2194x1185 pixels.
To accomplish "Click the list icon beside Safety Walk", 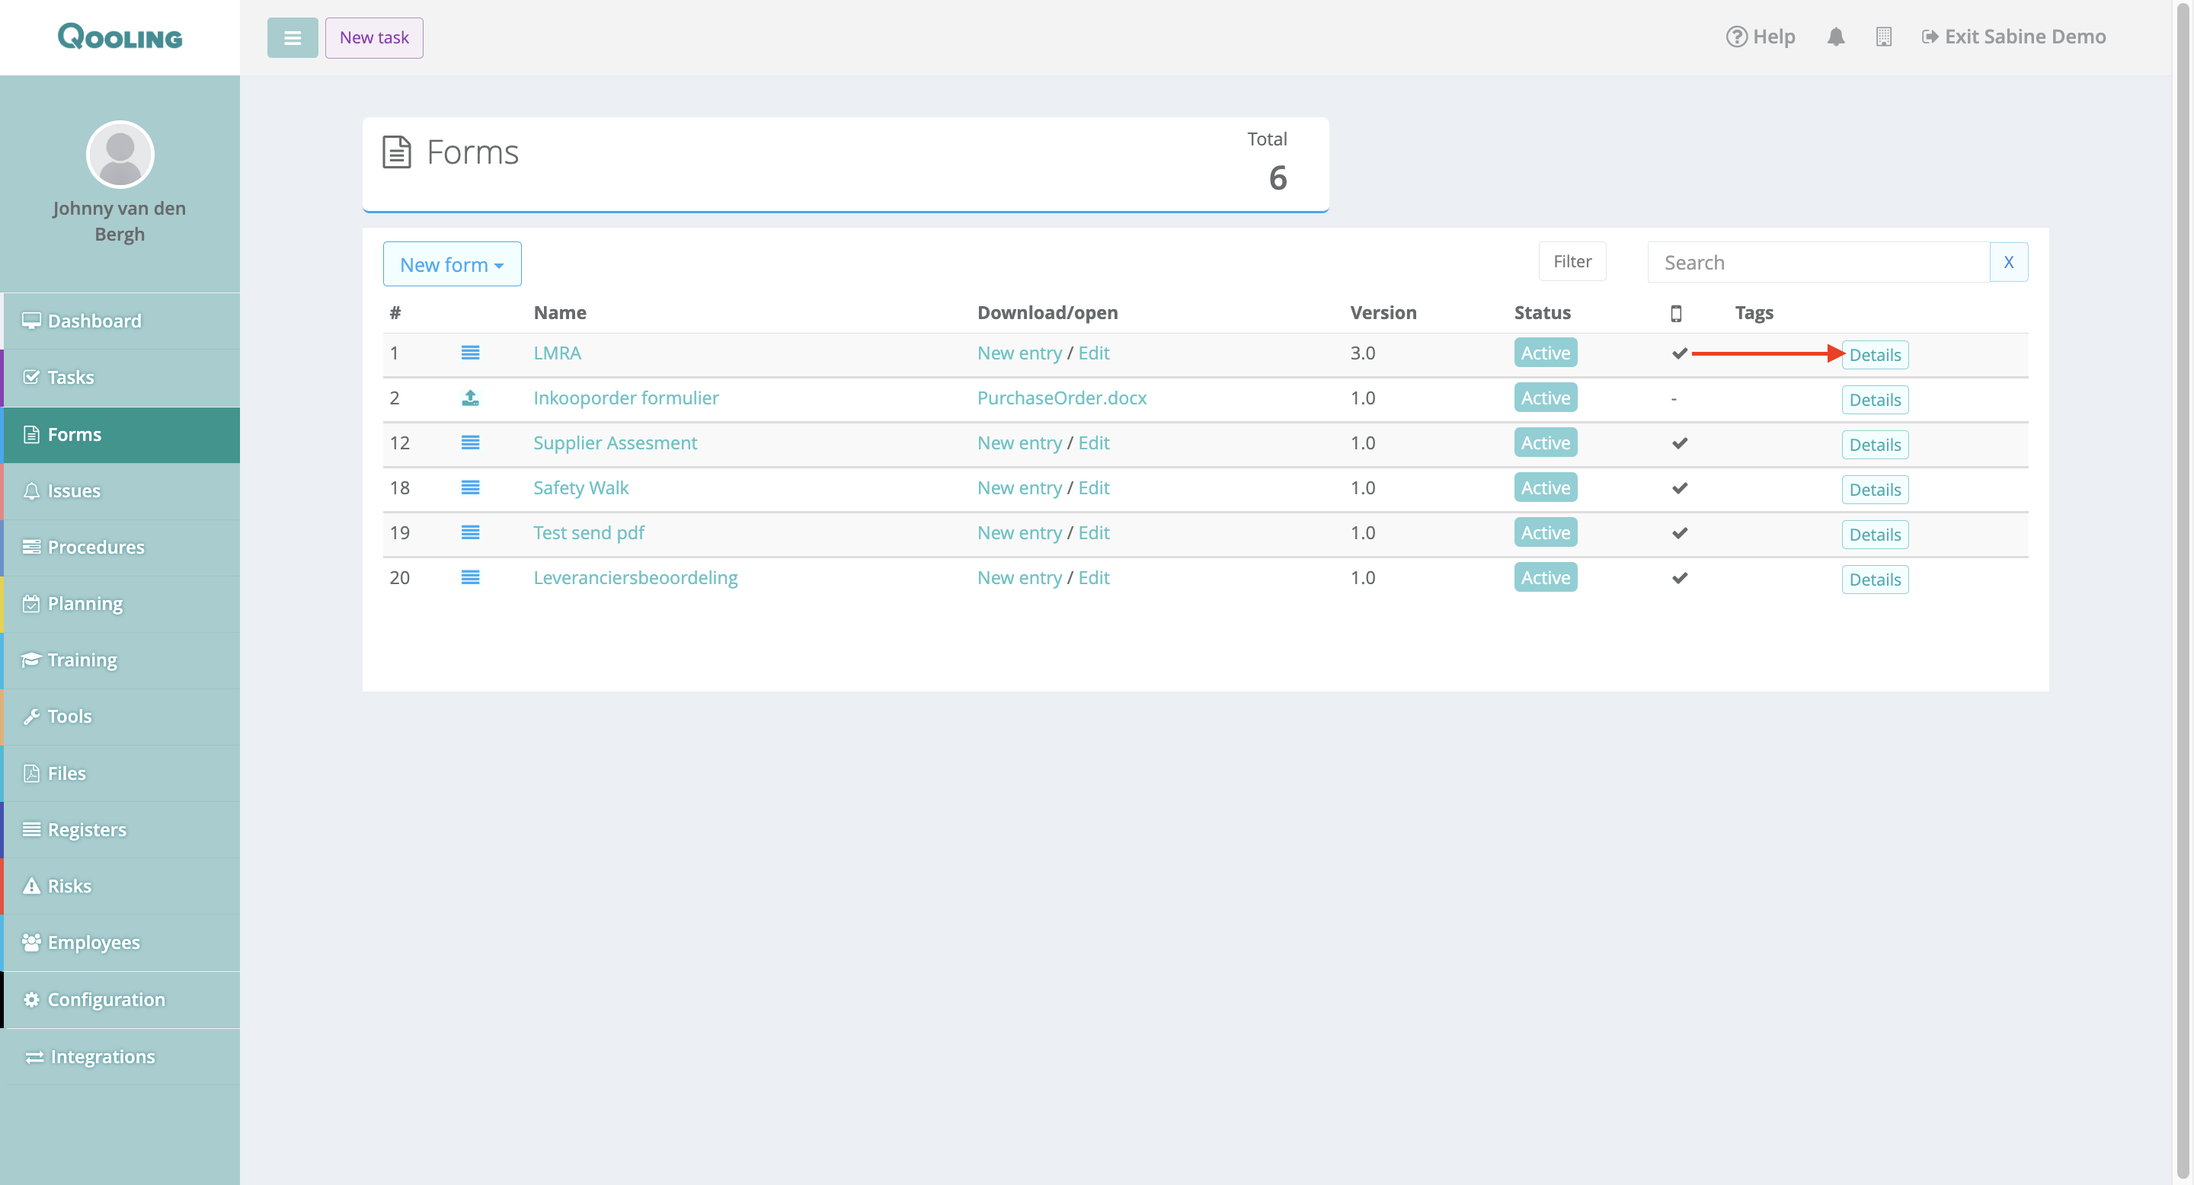I will [470, 488].
